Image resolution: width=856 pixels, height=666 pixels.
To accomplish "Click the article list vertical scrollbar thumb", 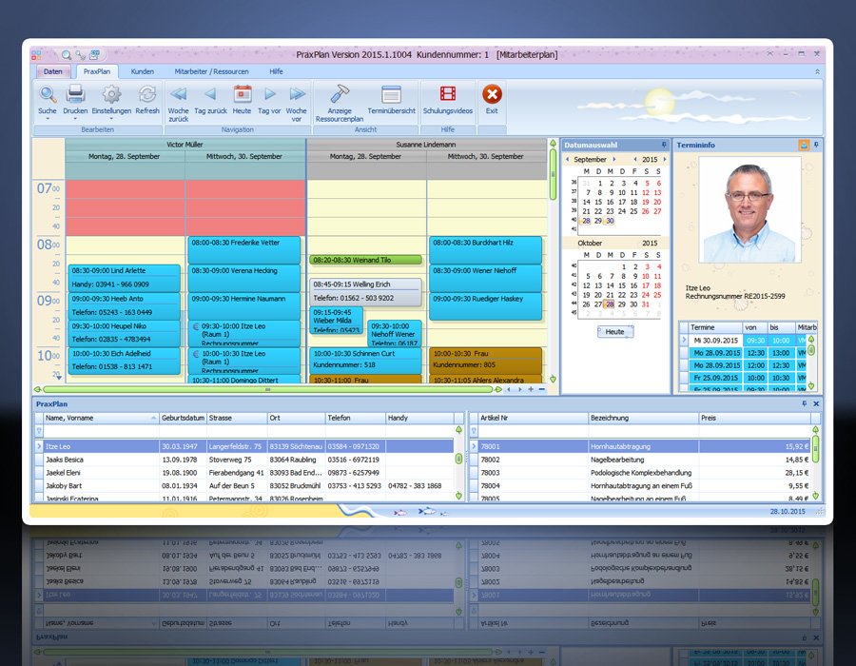I will (x=816, y=447).
